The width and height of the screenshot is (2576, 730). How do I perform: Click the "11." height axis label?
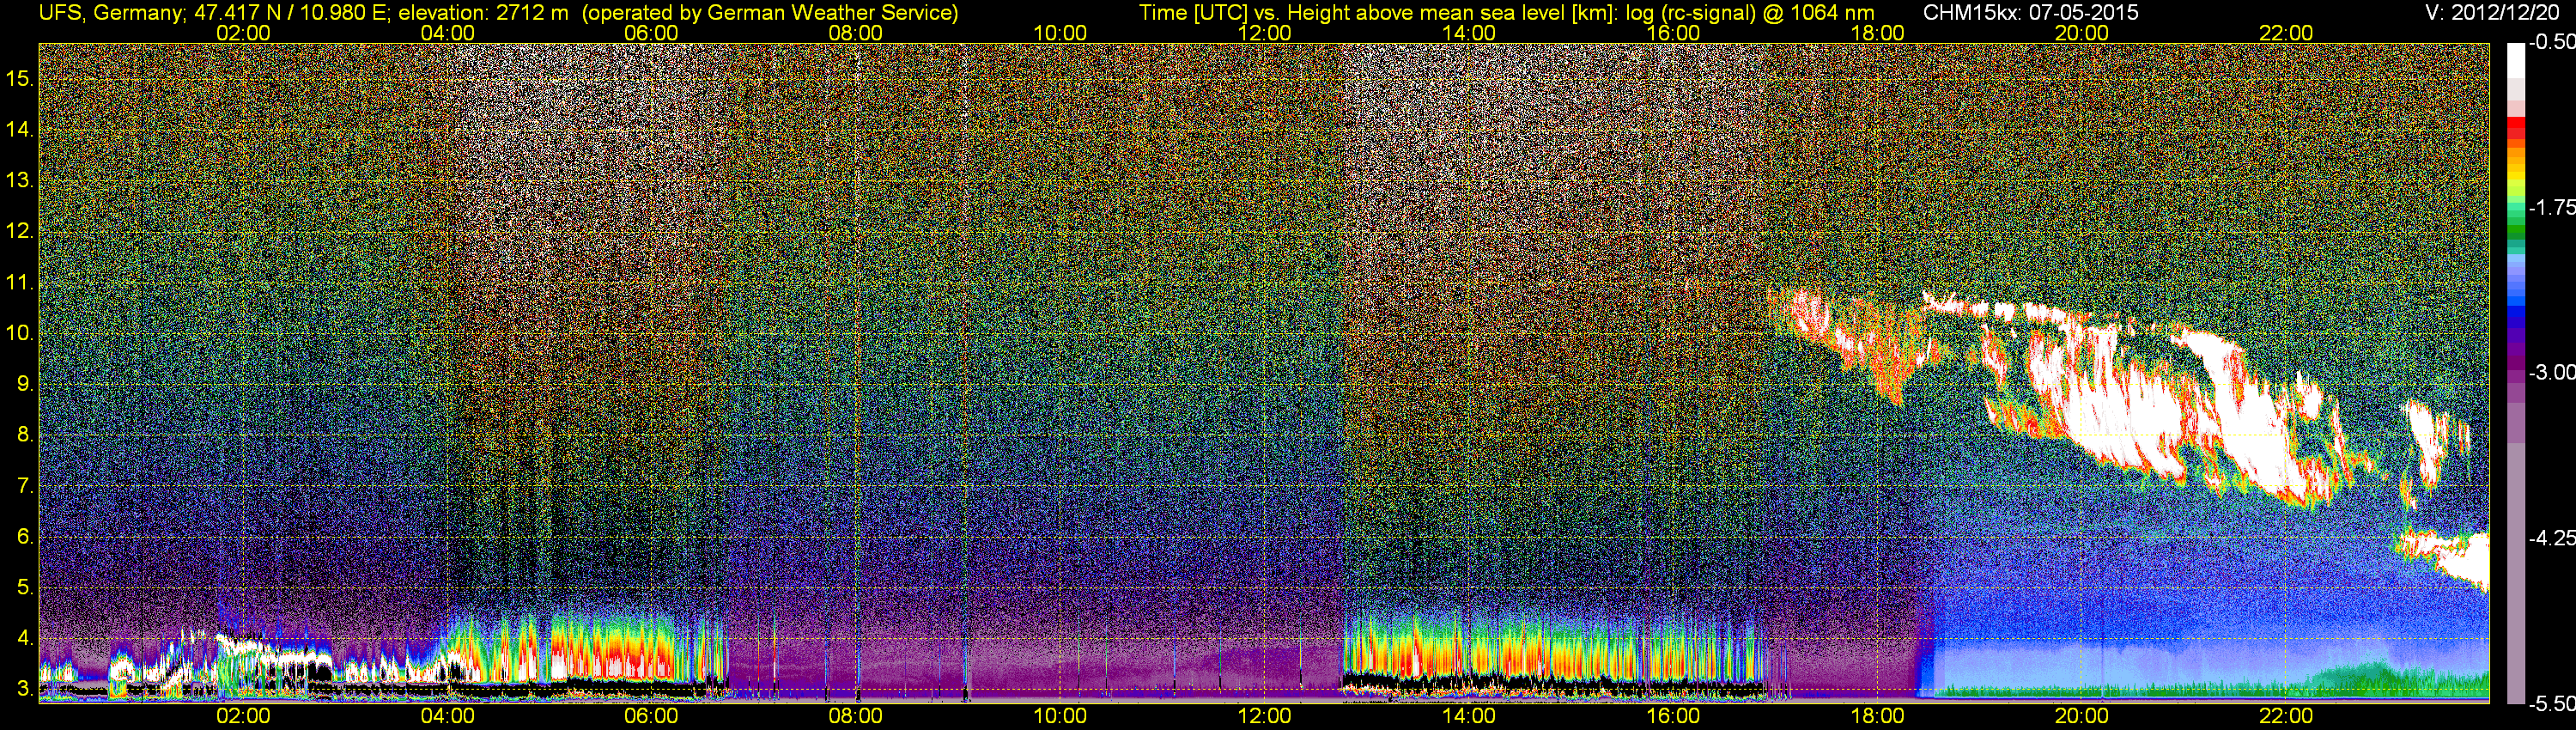[x=20, y=282]
